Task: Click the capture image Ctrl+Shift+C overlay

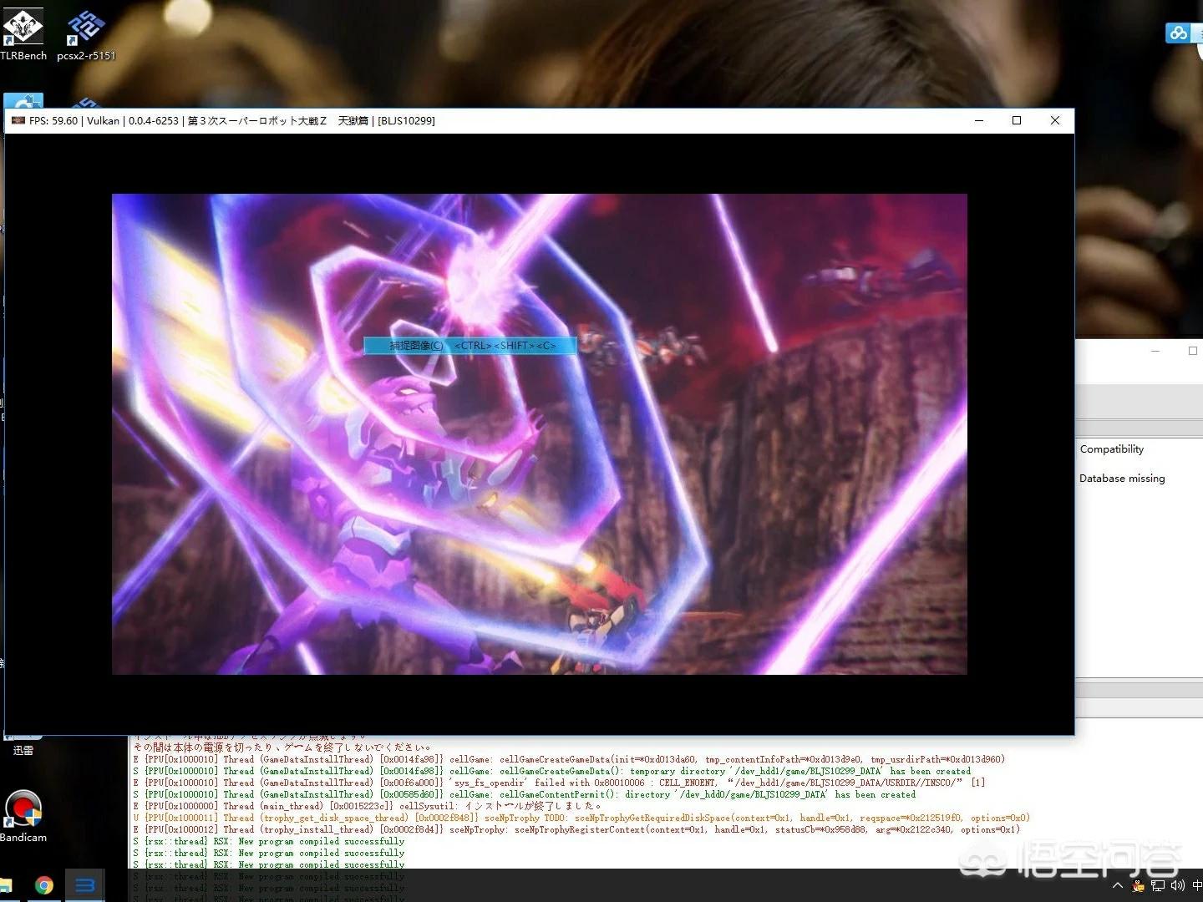Action: coord(470,346)
